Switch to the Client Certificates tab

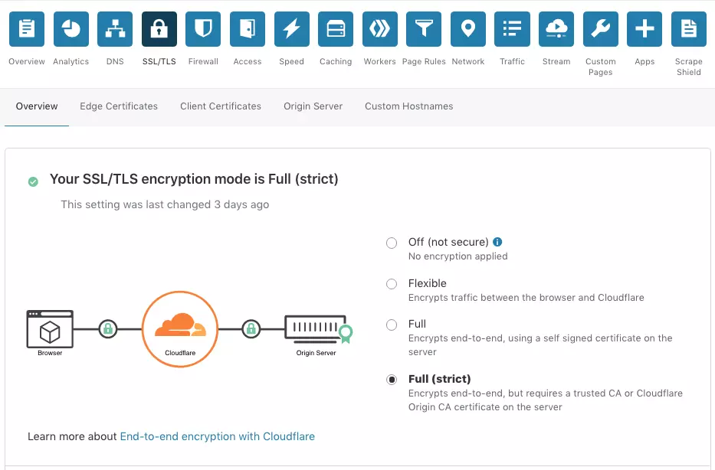click(221, 106)
